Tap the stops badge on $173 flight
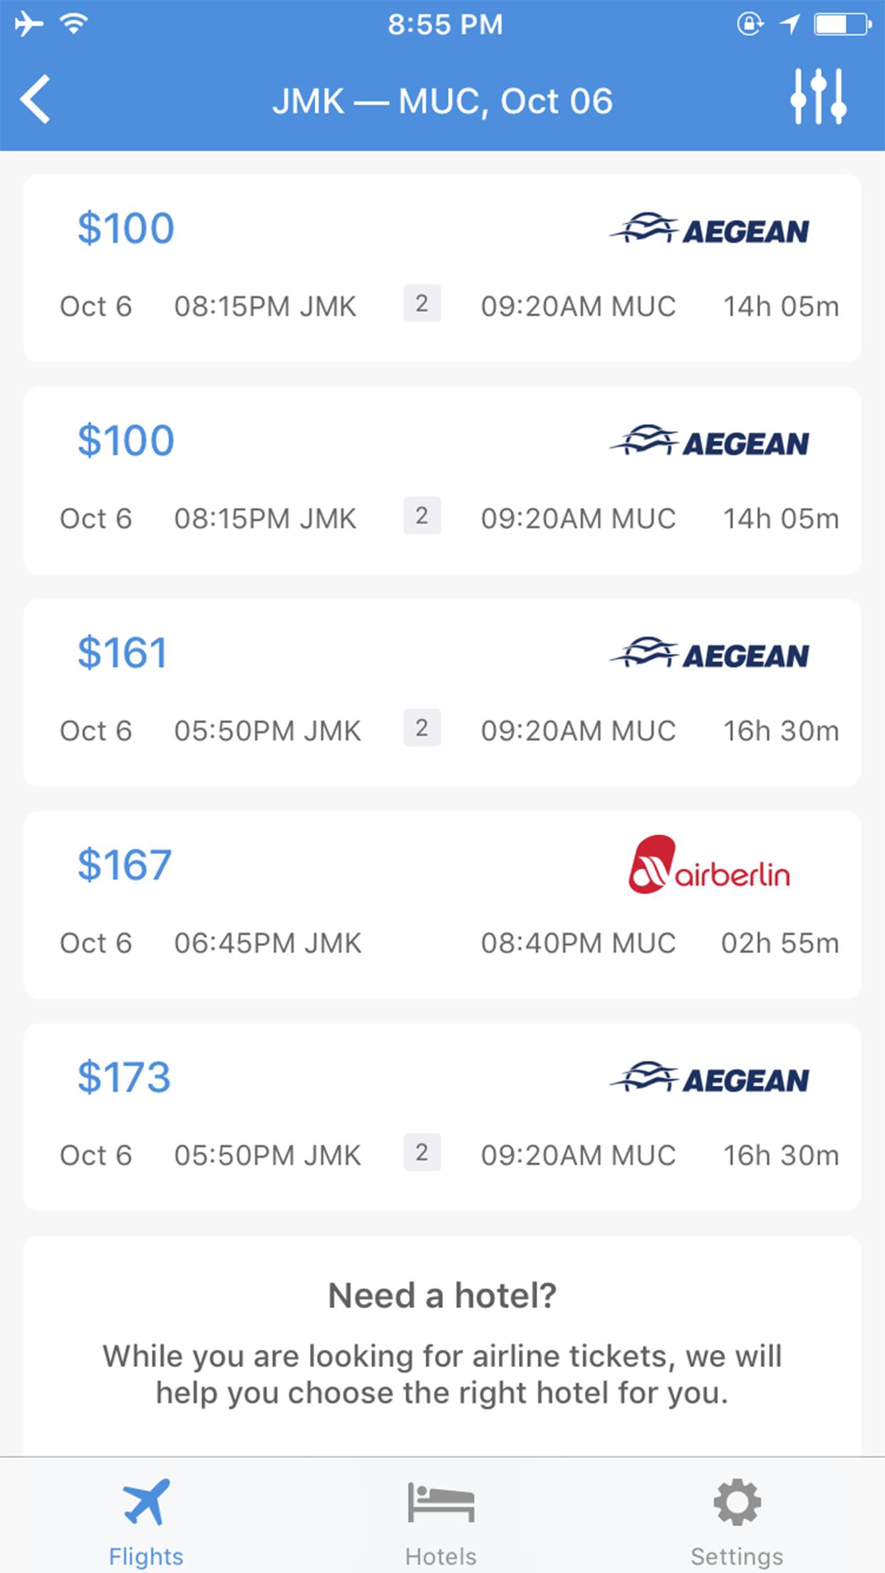This screenshot has width=885, height=1573. 422,1153
